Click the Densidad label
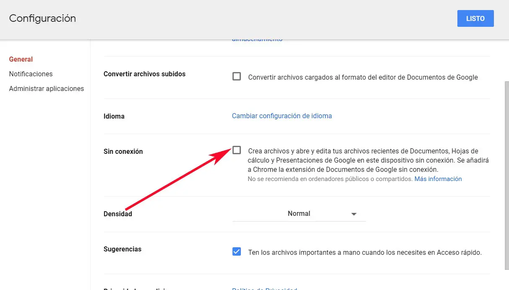The image size is (509, 290). 118,214
